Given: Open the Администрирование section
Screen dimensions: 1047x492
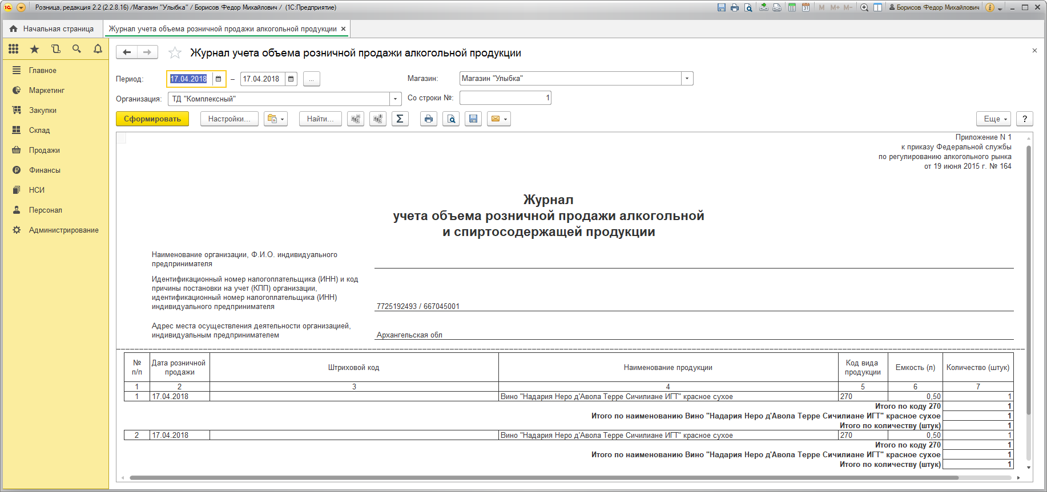Looking at the screenshot, I should [64, 230].
